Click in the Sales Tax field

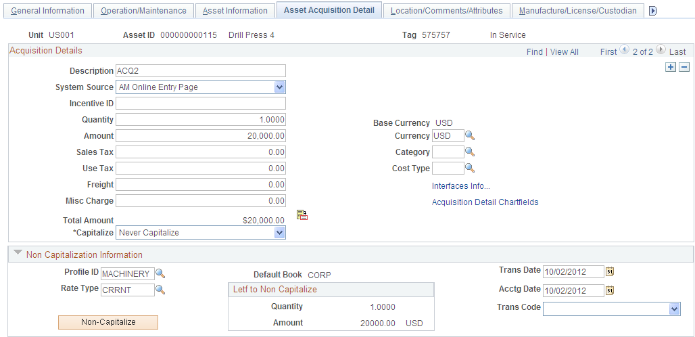[x=201, y=152]
